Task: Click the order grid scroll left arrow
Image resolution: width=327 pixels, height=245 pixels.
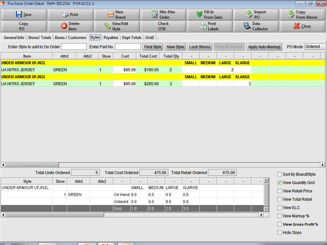Action: point(3,165)
